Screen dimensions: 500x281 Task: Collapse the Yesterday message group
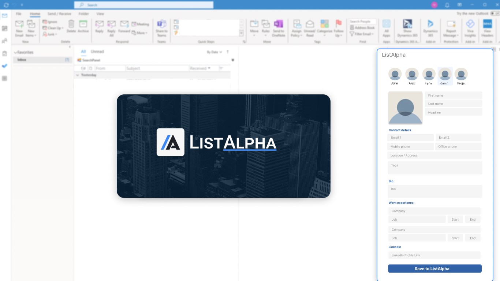[x=77, y=75]
